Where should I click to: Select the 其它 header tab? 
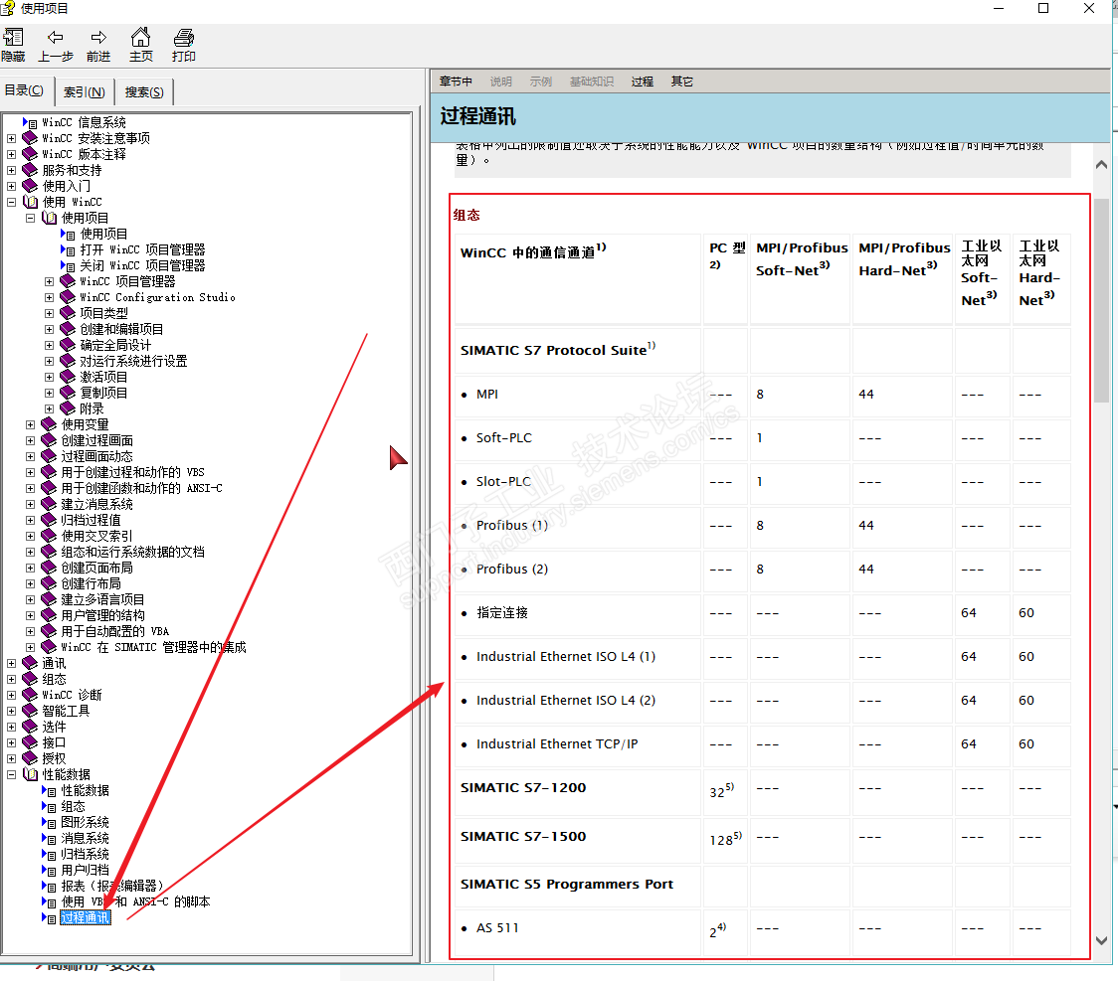tap(681, 82)
